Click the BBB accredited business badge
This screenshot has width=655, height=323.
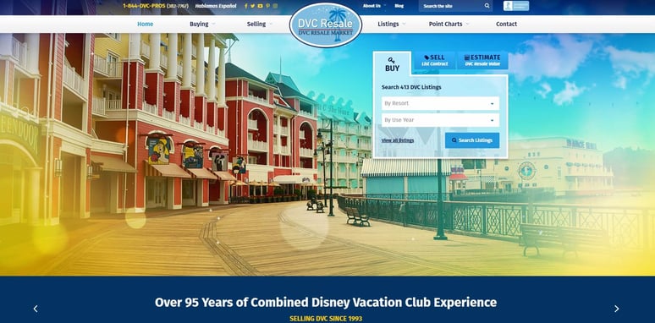(x=516, y=6)
